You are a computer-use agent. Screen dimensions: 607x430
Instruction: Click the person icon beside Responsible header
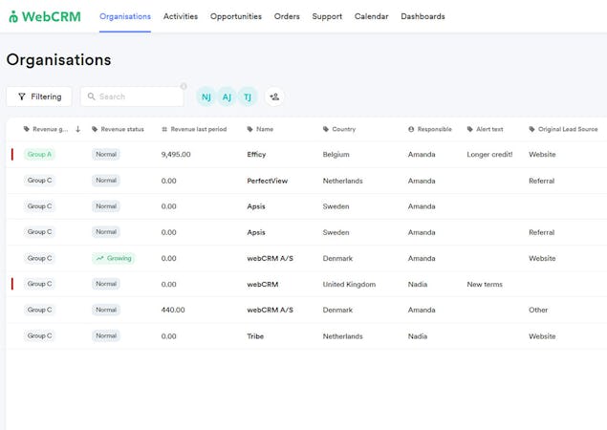click(411, 129)
